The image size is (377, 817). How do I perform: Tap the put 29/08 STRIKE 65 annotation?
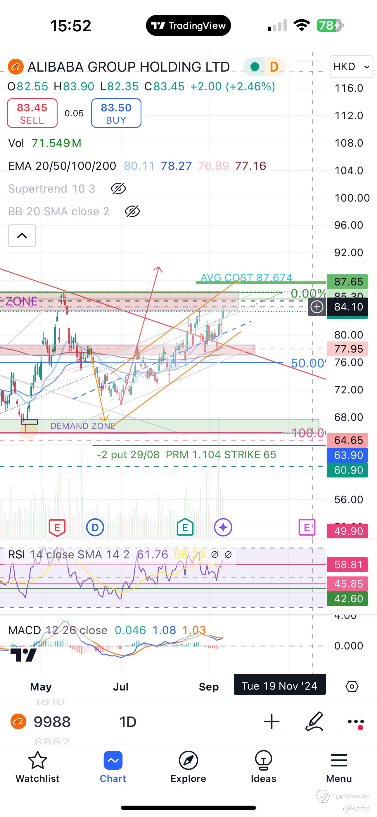click(x=186, y=454)
